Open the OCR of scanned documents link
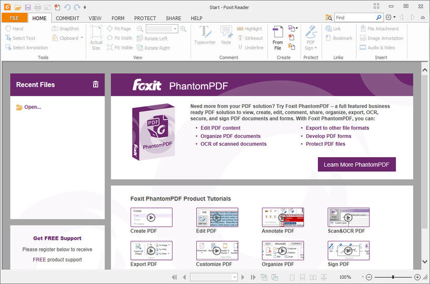This screenshot has width=430, height=284. click(233, 144)
